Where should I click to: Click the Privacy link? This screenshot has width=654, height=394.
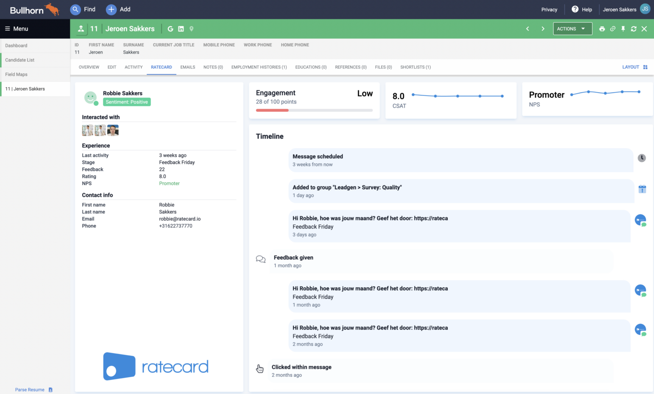click(549, 10)
